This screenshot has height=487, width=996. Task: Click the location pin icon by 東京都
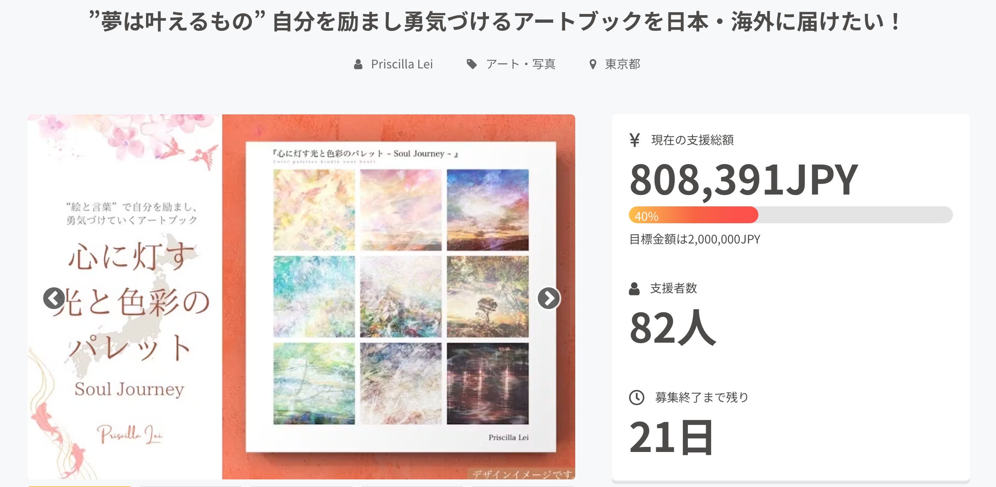point(593,64)
